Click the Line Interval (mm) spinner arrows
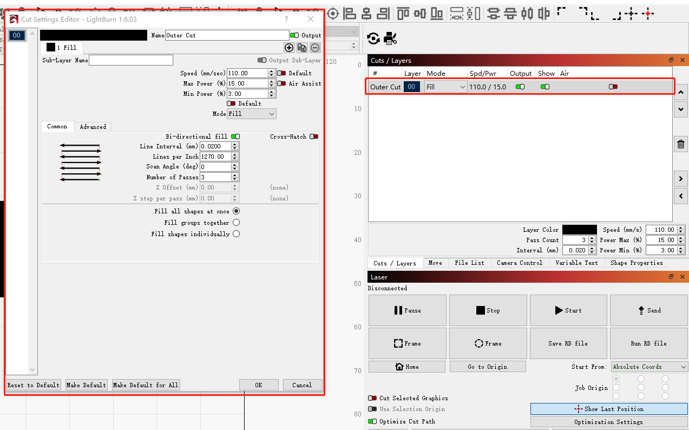The height and width of the screenshot is (430, 689). pyautogui.click(x=235, y=146)
